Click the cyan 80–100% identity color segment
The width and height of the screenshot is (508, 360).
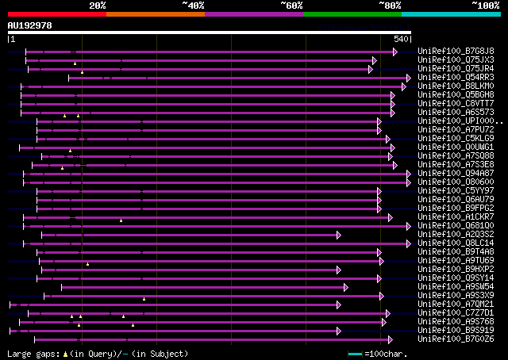coord(452,14)
